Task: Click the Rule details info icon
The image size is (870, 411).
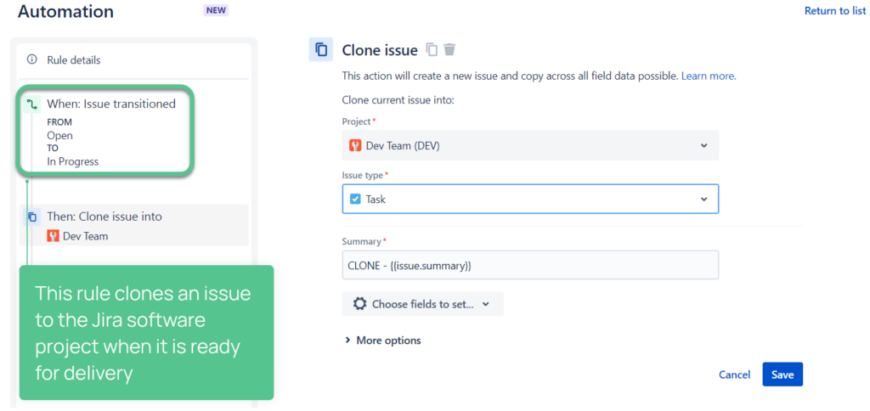Action: [x=32, y=59]
